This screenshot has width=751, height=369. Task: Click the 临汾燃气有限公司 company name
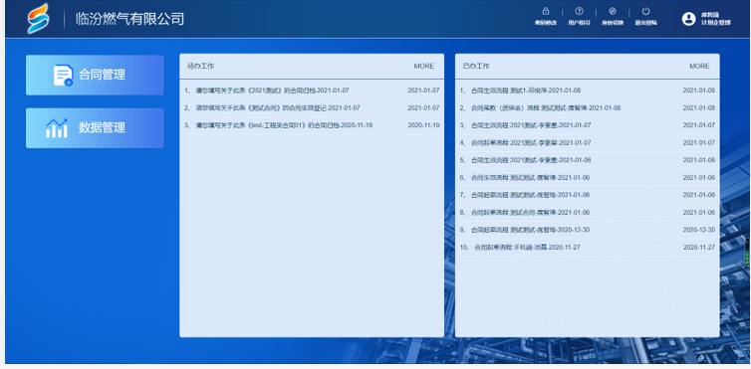pyautogui.click(x=129, y=19)
